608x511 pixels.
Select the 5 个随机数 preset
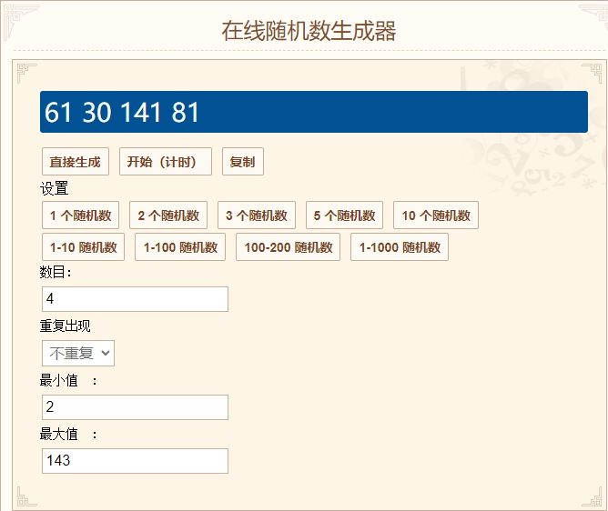pyautogui.click(x=344, y=215)
